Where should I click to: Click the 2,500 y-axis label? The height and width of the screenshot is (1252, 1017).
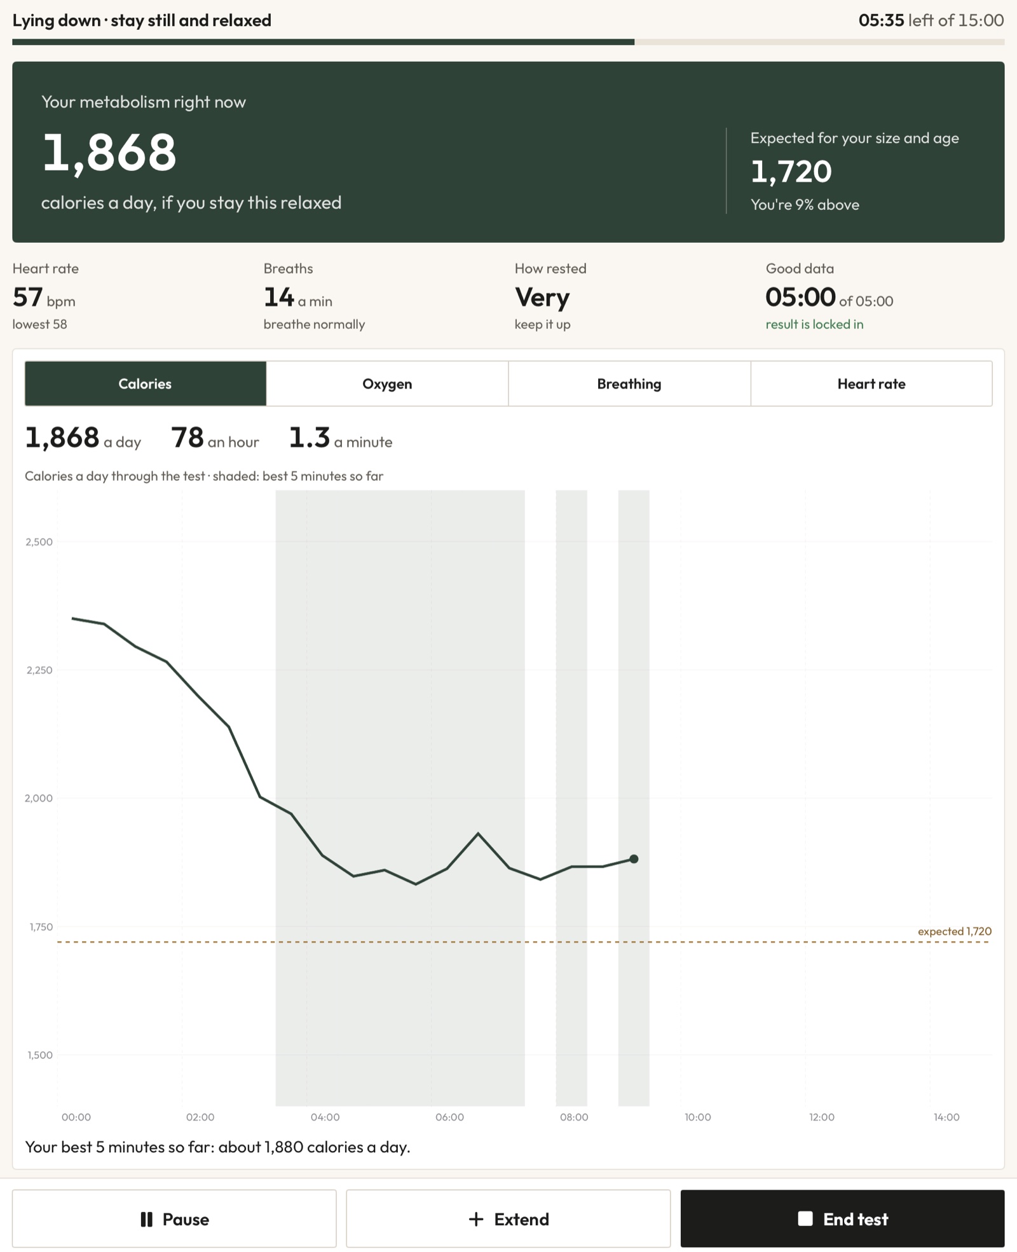point(39,542)
